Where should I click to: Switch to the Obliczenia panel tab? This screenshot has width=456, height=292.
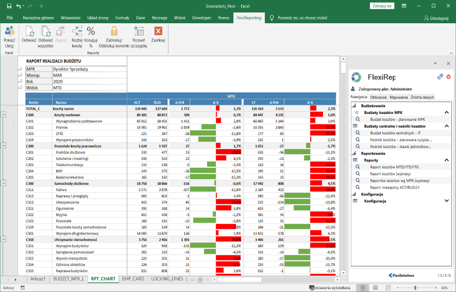[x=379, y=97]
